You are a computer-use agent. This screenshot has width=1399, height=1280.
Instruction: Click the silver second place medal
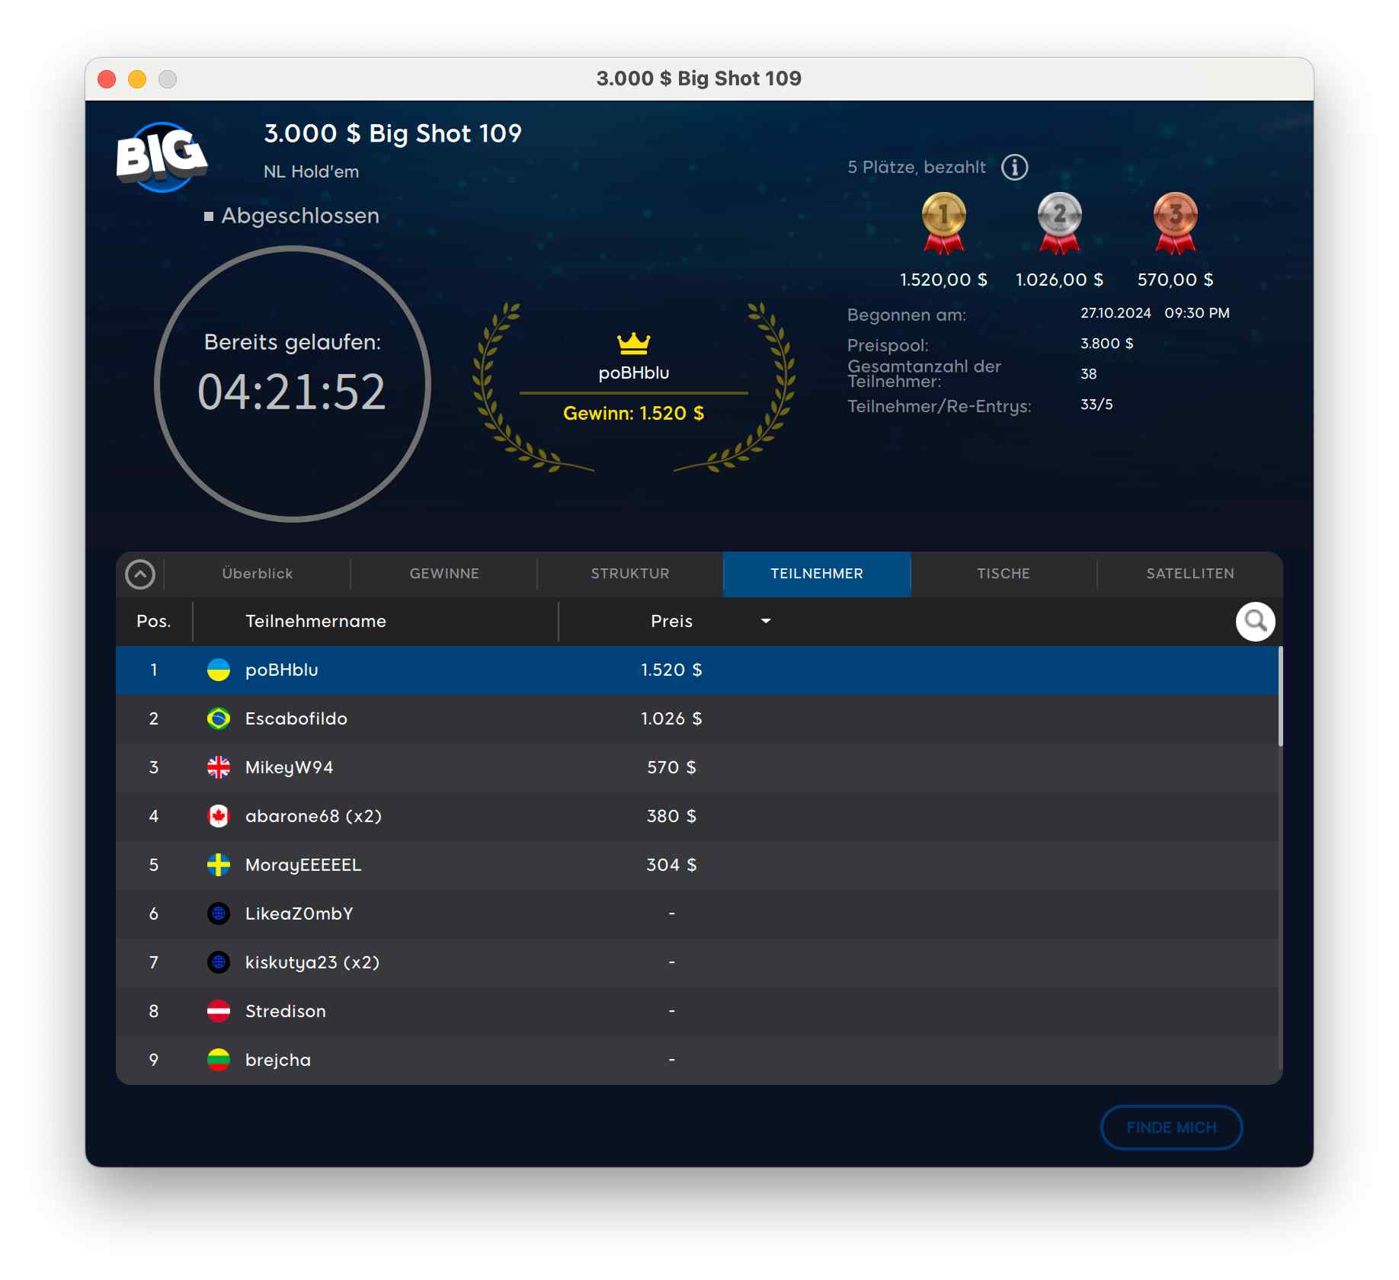[x=1059, y=222]
